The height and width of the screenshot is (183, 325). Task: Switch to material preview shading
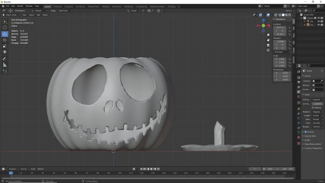(287, 15)
